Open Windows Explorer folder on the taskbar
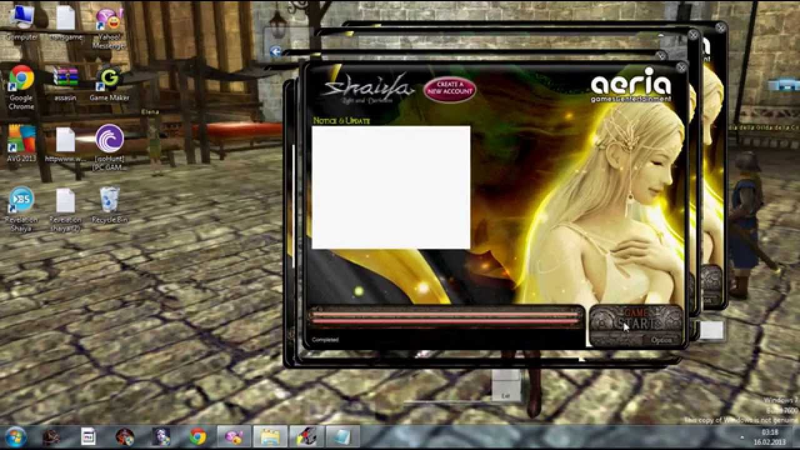 coord(270,437)
